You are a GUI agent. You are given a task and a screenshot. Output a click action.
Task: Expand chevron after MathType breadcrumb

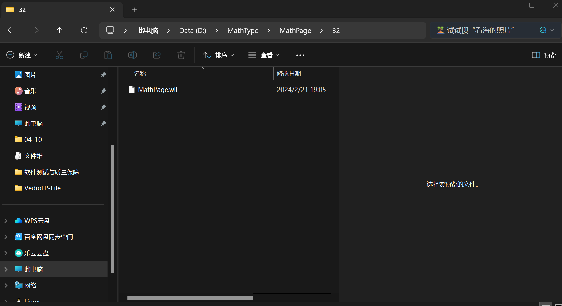269,30
